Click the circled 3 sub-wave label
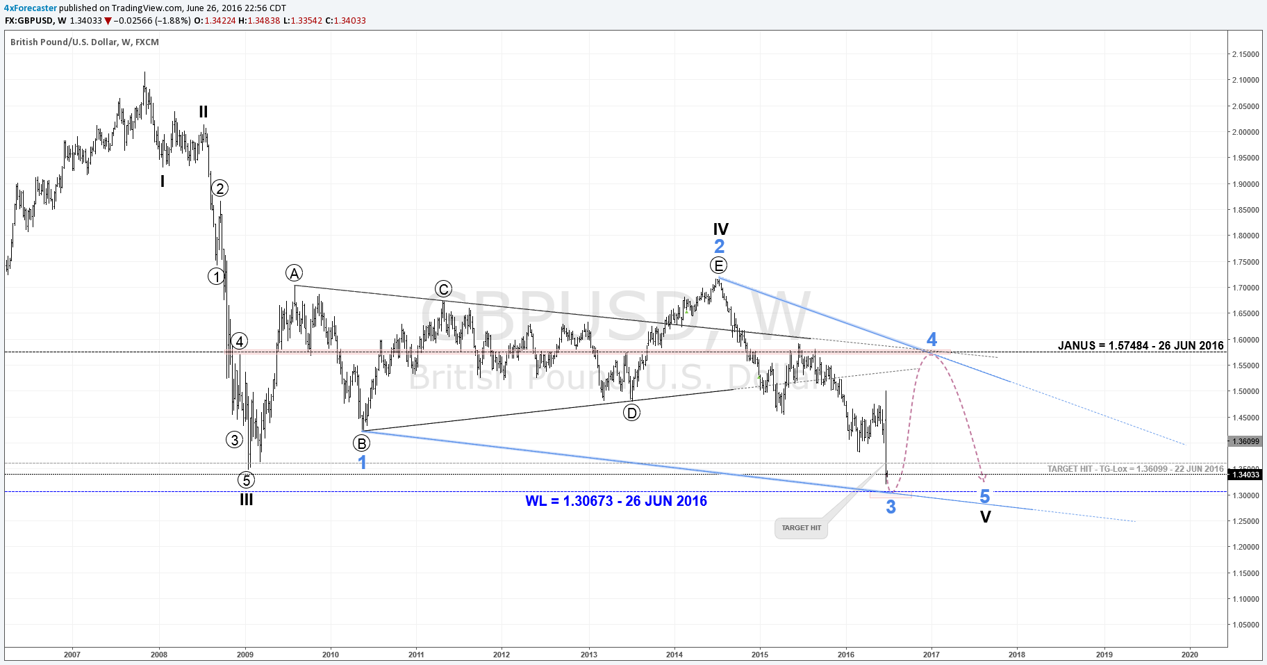 pos(234,439)
